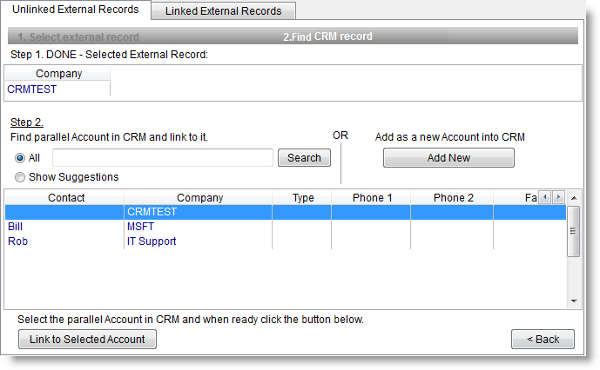The image size is (600, 370).
Task: Click the Add New button
Action: (x=448, y=158)
